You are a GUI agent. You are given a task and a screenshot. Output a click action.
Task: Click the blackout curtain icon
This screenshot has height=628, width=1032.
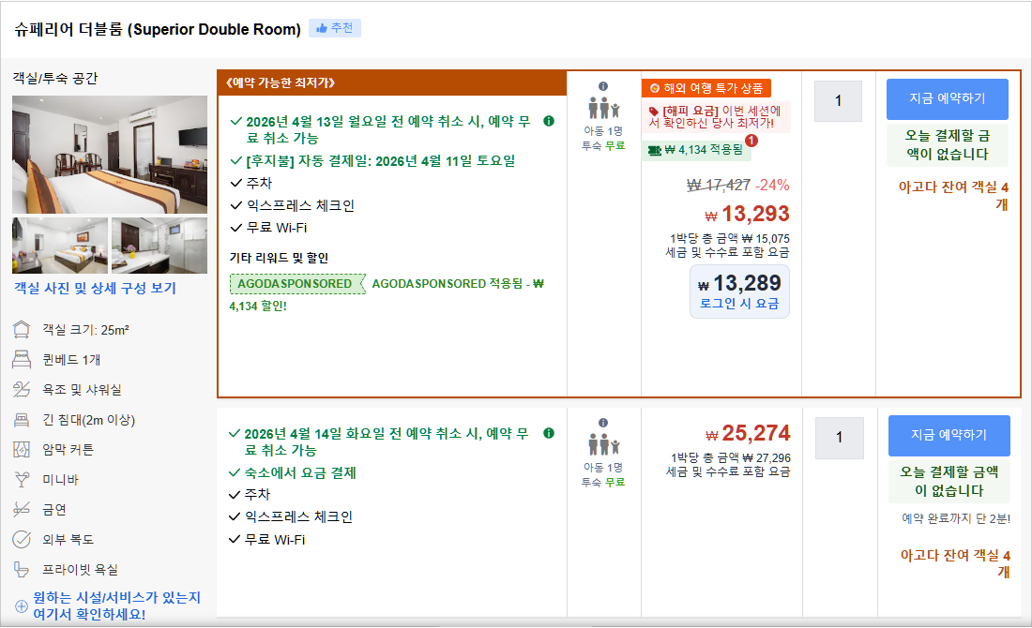(x=22, y=450)
